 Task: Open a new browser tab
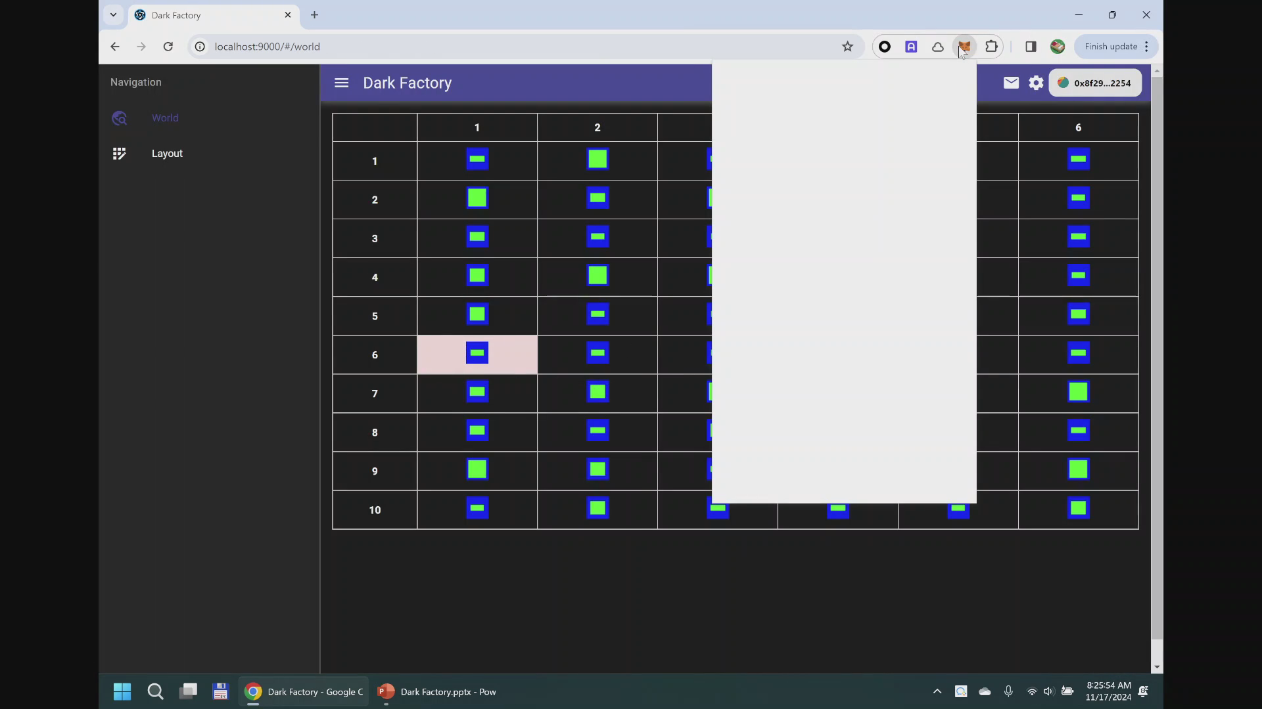[314, 14]
